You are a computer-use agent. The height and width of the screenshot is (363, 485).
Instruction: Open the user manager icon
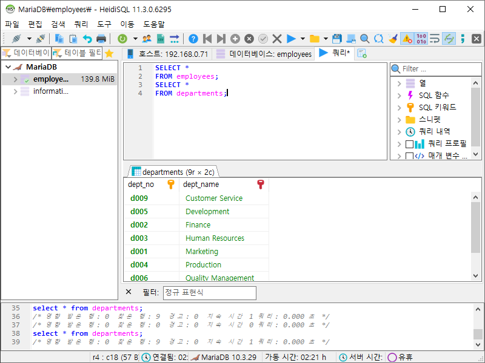tap(147, 39)
